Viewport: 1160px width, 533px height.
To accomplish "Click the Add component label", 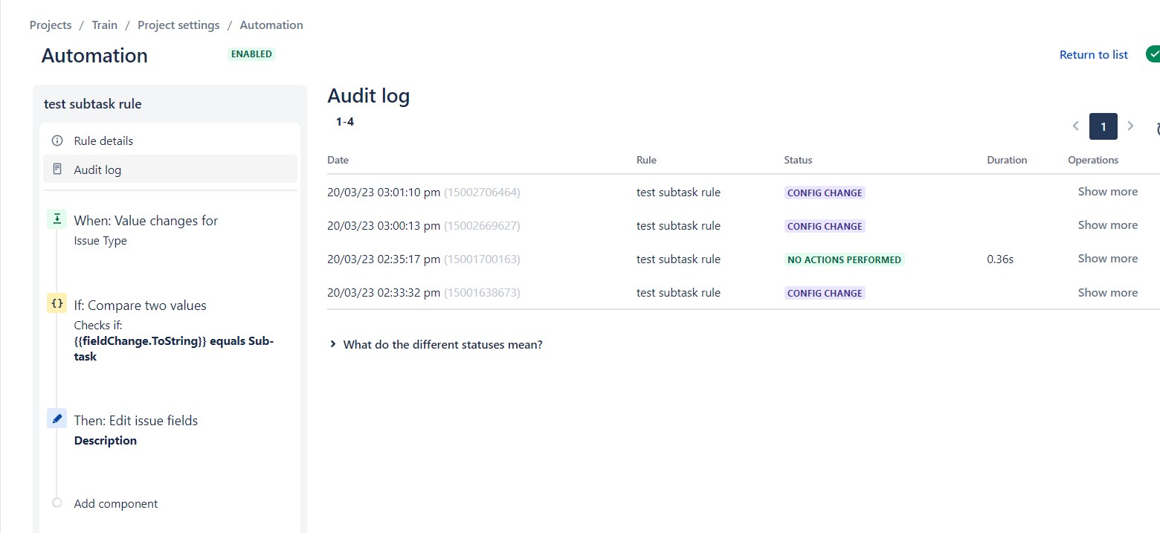I will [116, 504].
